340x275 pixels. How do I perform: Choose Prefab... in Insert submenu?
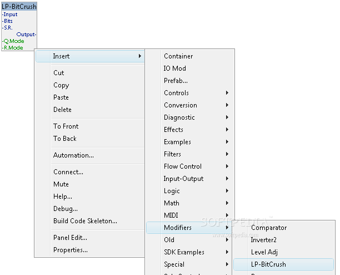pyautogui.click(x=190, y=81)
